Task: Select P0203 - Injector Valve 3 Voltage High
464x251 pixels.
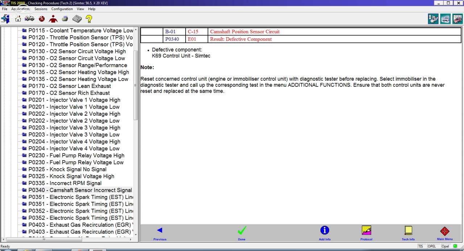Action: [74, 128]
